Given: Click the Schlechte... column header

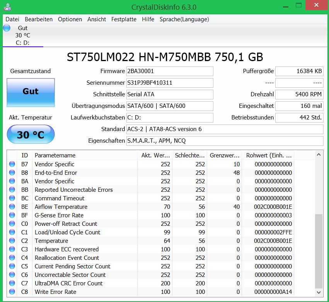Looking at the screenshot, I should [189, 155].
